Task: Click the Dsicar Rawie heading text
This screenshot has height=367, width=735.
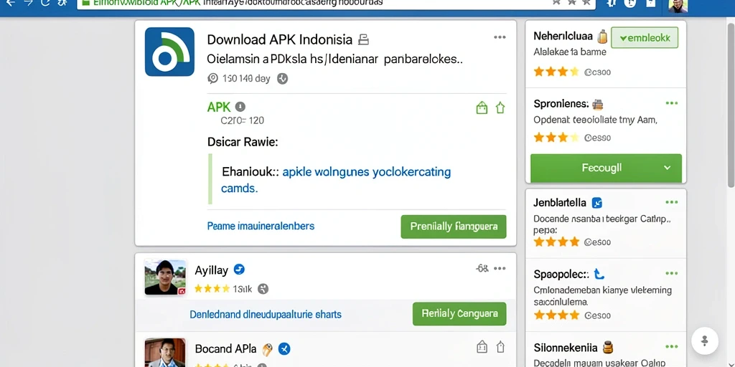Action: pyautogui.click(x=243, y=142)
